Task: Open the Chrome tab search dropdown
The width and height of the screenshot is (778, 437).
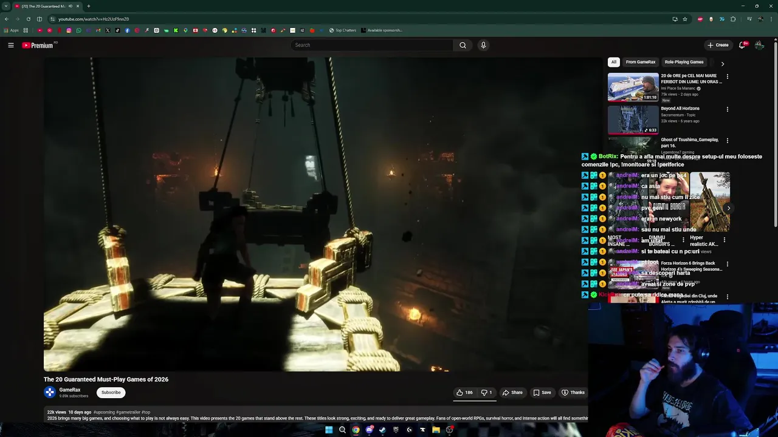Action: 6,6
